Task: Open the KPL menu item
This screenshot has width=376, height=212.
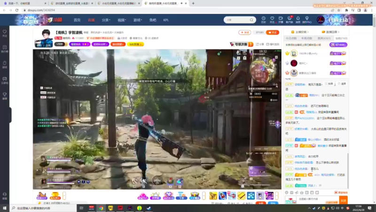Action: (x=166, y=20)
